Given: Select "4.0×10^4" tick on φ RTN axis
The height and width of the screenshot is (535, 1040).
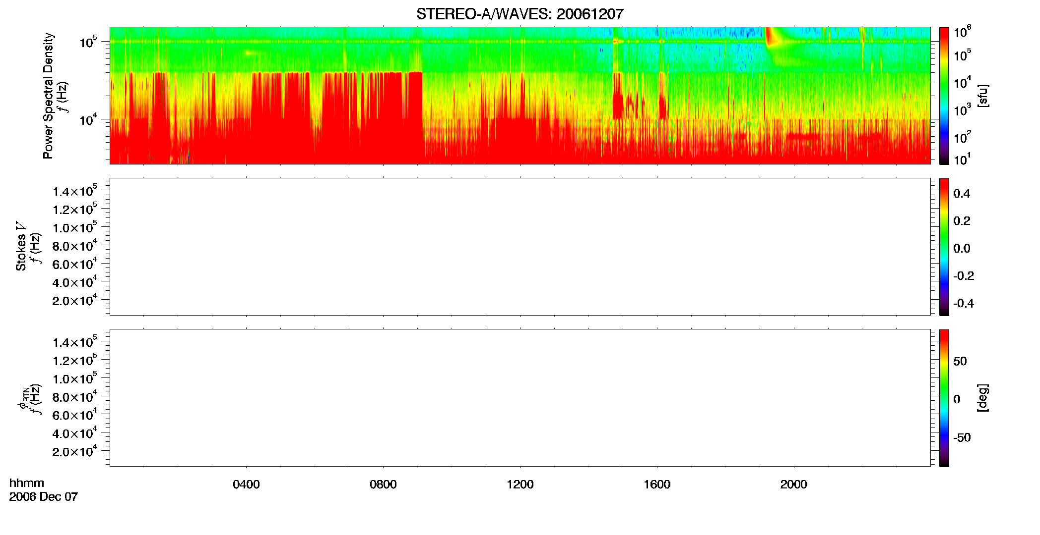Looking at the screenshot, I should point(75,433).
